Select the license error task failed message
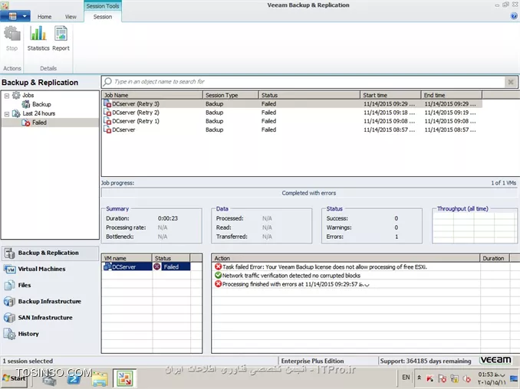 point(321,266)
